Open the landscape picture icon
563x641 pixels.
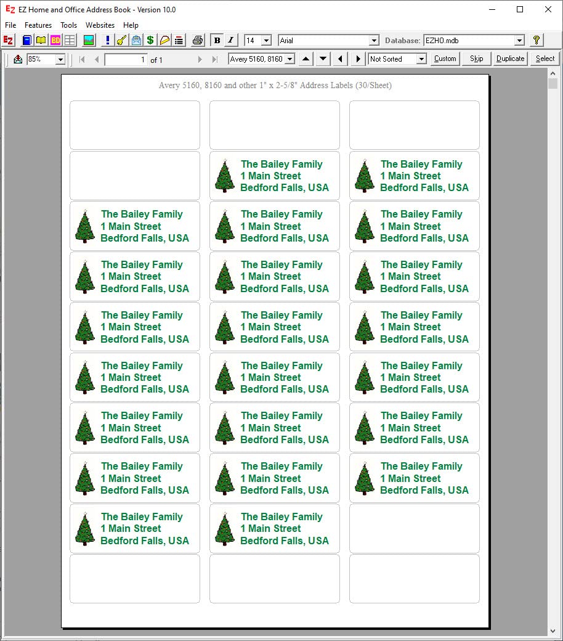(x=89, y=40)
